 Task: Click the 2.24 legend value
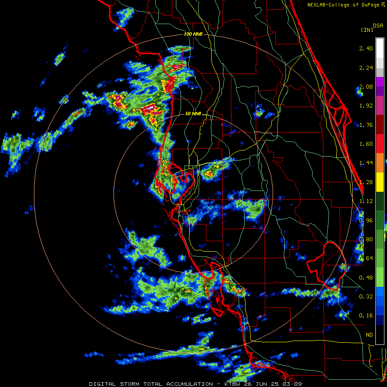[366, 68]
